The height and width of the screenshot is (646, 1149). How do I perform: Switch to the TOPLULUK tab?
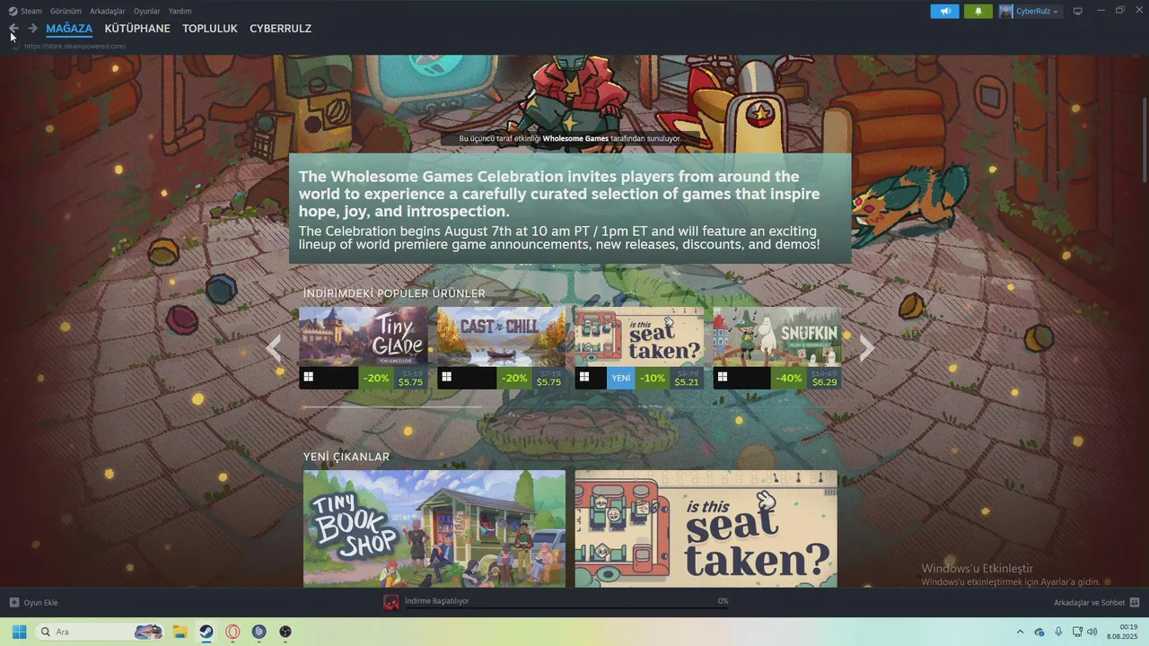click(x=210, y=29)
